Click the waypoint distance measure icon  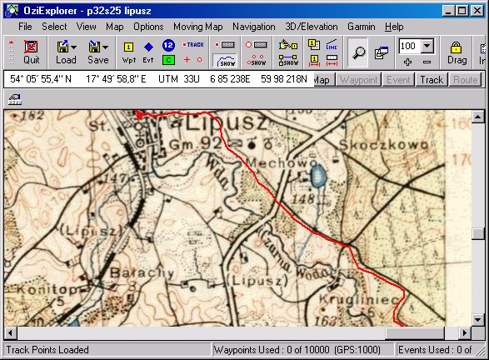(314, 60)
